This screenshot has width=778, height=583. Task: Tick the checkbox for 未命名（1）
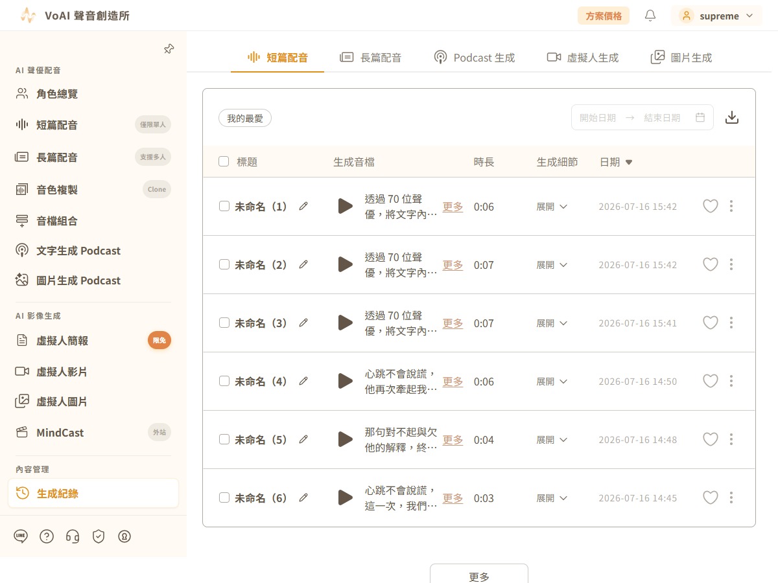pyautogui.click(x=224, y=206)
